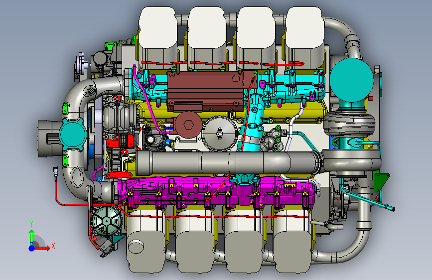Viewport: 432px width, 280px height.
Task: Select the brown round cap with hex socket
Action: (x=188, y=125)
